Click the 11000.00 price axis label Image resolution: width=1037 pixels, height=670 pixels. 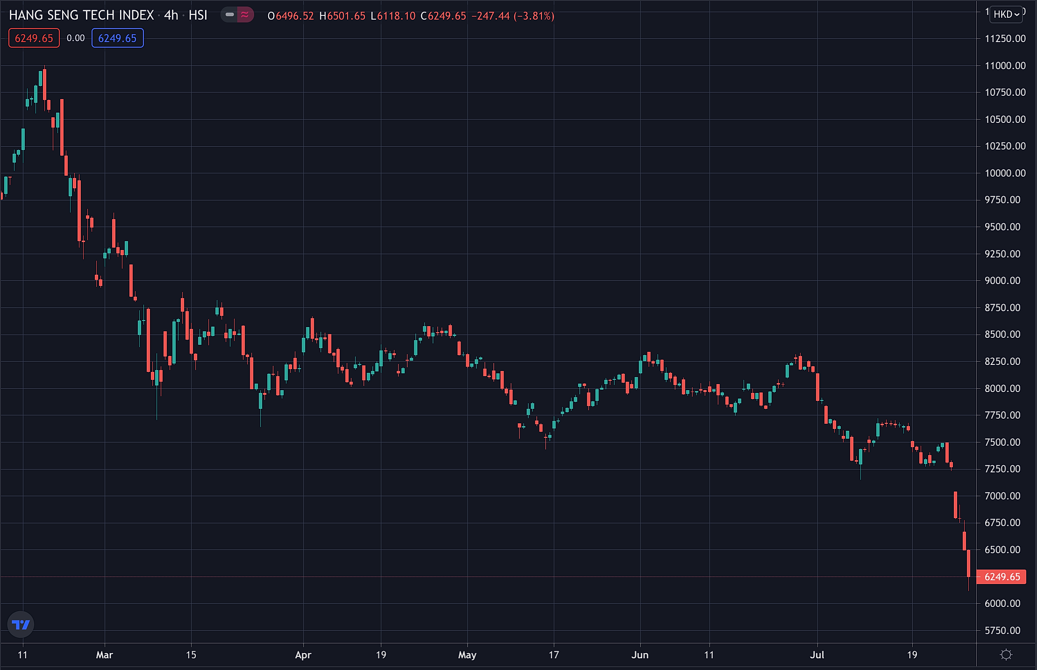pos(1005,65)
